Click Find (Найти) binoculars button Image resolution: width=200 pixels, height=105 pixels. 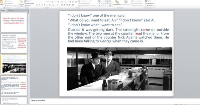point(148,1)
